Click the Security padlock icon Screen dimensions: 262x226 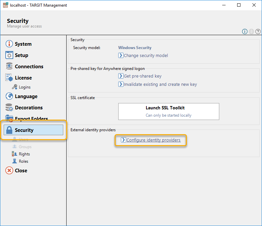pyautogui.click(x=9, y=130)
